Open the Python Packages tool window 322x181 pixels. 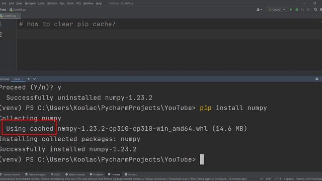35,174
